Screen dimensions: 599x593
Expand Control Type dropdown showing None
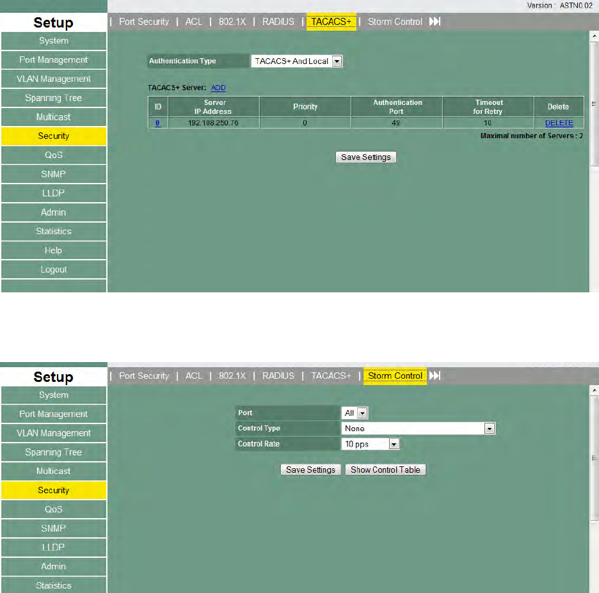[x=419, y=429]
